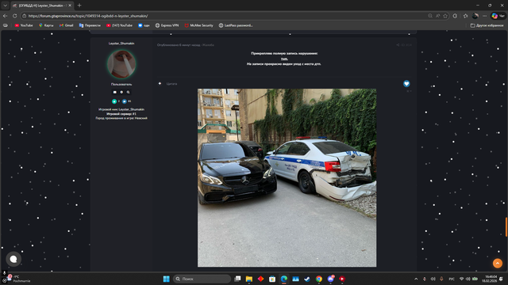Open the white chat bubble widget
Viewport: 508px width, 285px height.
[13, 259]
